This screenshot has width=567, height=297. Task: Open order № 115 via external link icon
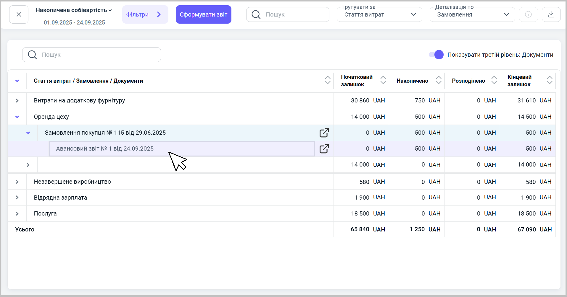(324, 133)
